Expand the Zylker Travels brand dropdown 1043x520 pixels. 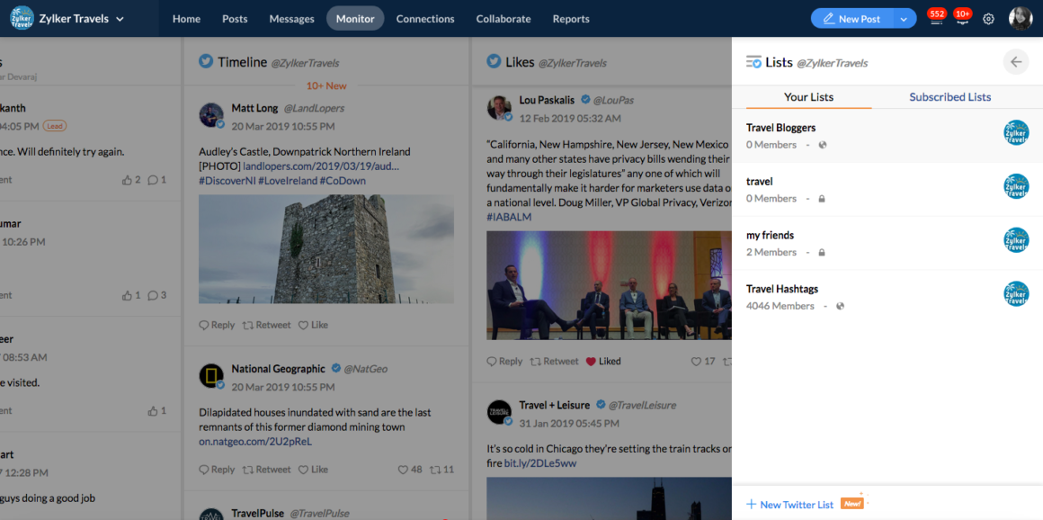[120, 19]
